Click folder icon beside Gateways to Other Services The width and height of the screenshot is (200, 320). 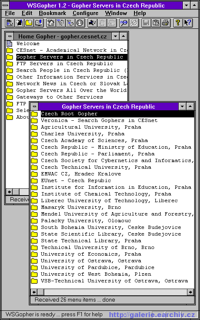pos(10,97)
